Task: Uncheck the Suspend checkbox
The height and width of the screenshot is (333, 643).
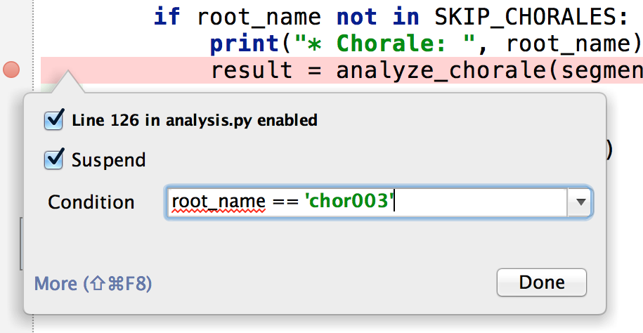Action: 54,159
